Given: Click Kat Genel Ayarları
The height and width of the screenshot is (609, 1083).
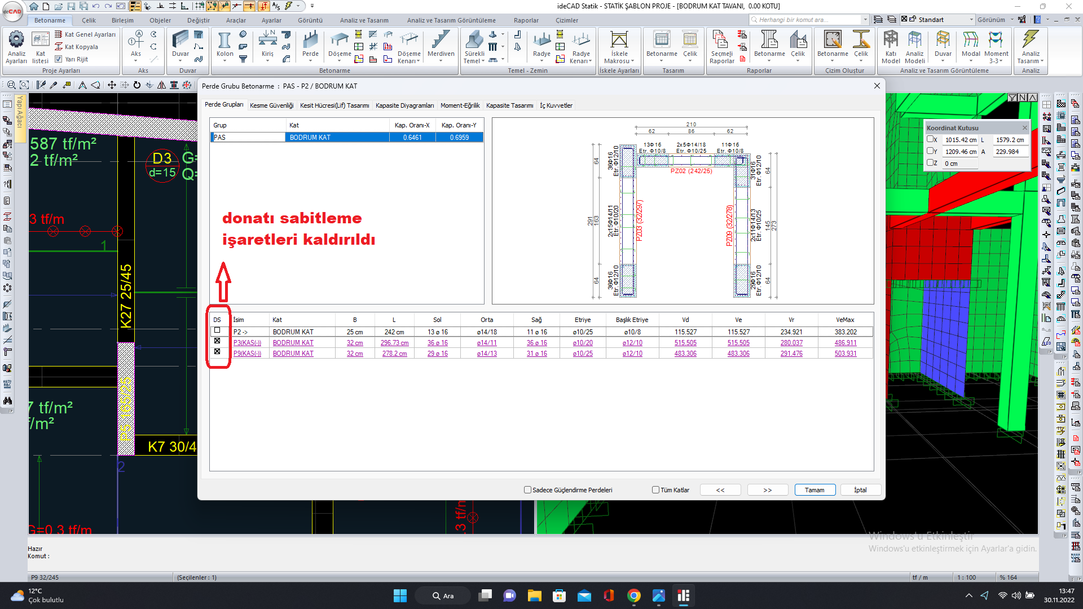Looking at the screenshot, I should (85, 34).
